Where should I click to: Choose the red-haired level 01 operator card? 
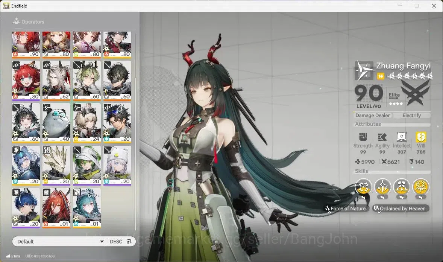click(56, 208)
